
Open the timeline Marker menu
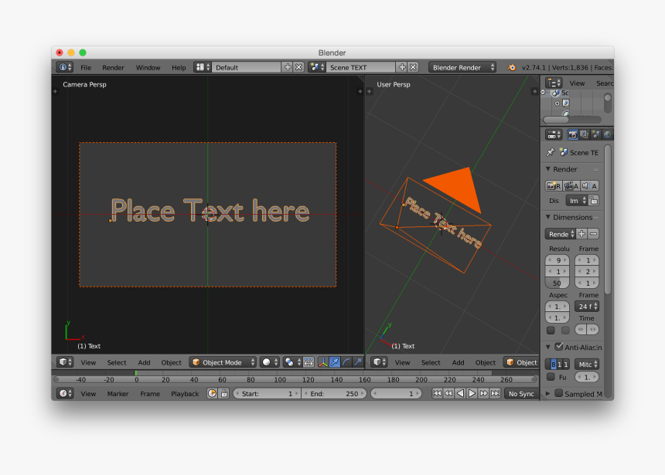(118, 394)
